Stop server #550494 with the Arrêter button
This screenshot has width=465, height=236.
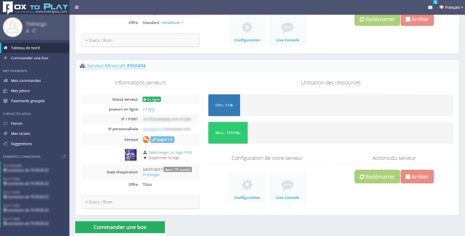[x=417, y=177]
